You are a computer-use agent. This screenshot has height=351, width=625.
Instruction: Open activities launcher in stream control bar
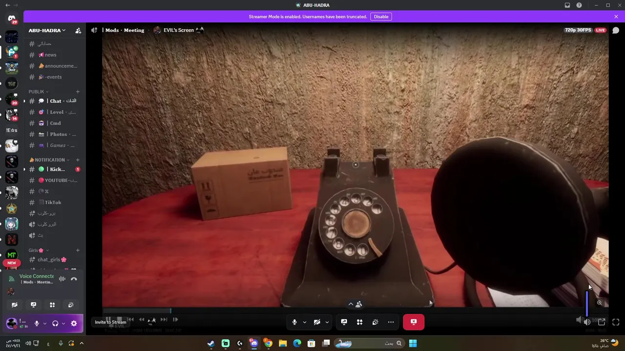point(359,322)
